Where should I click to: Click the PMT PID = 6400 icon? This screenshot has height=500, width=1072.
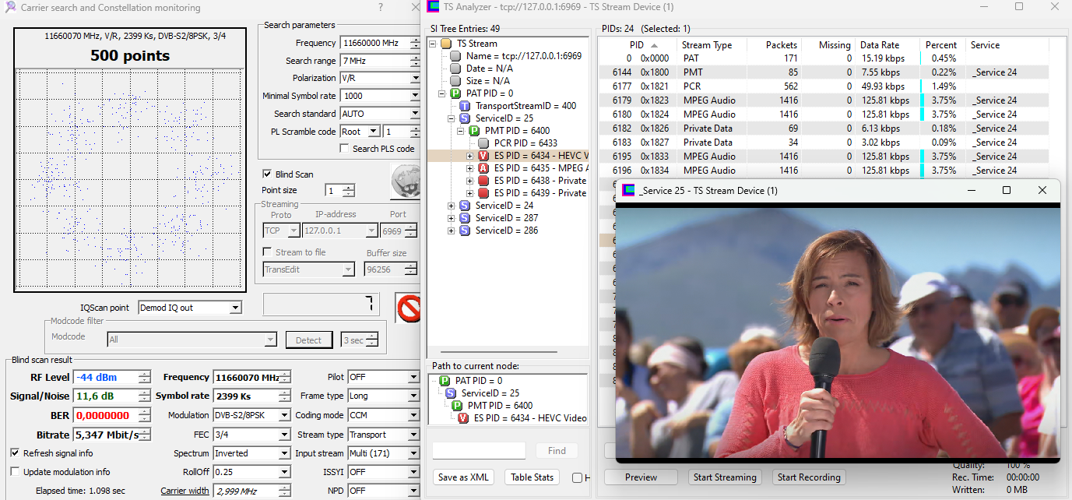coord(474,131)
